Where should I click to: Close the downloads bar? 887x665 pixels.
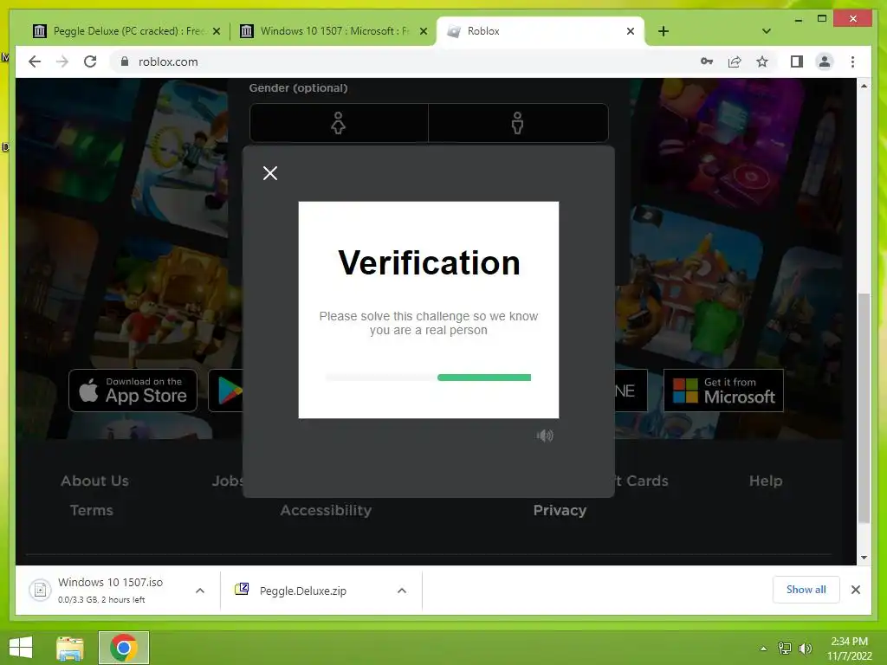pyautogui.click(x=855, y=590)
